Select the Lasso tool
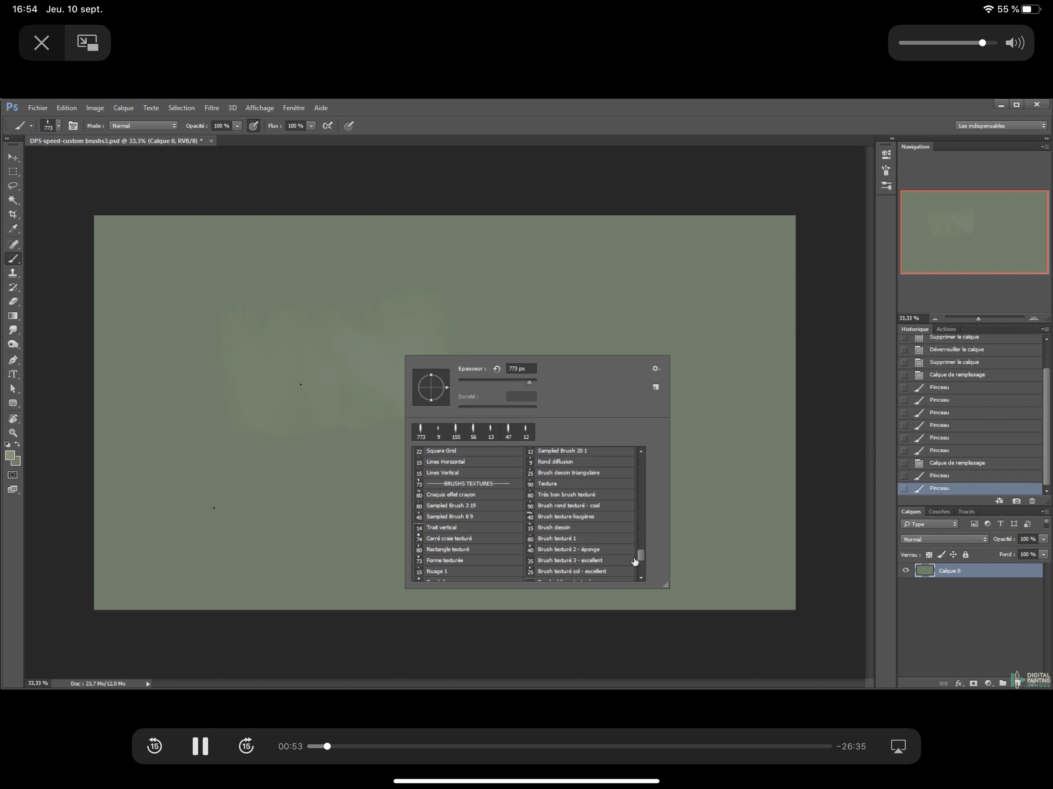The width and height of the screenshot is (1053, 789). pos(13,186)
